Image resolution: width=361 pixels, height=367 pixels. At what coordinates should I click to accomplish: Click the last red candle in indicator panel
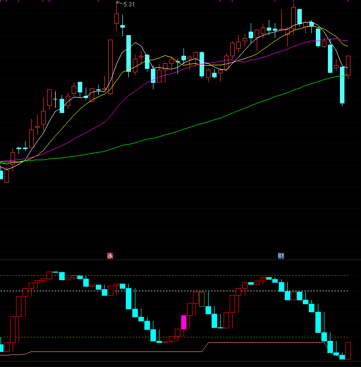click(348, 350)
